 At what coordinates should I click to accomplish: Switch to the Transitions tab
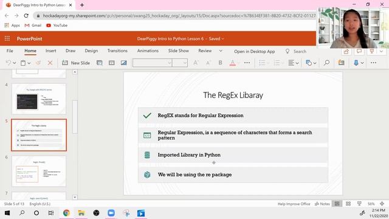[117, 50]
